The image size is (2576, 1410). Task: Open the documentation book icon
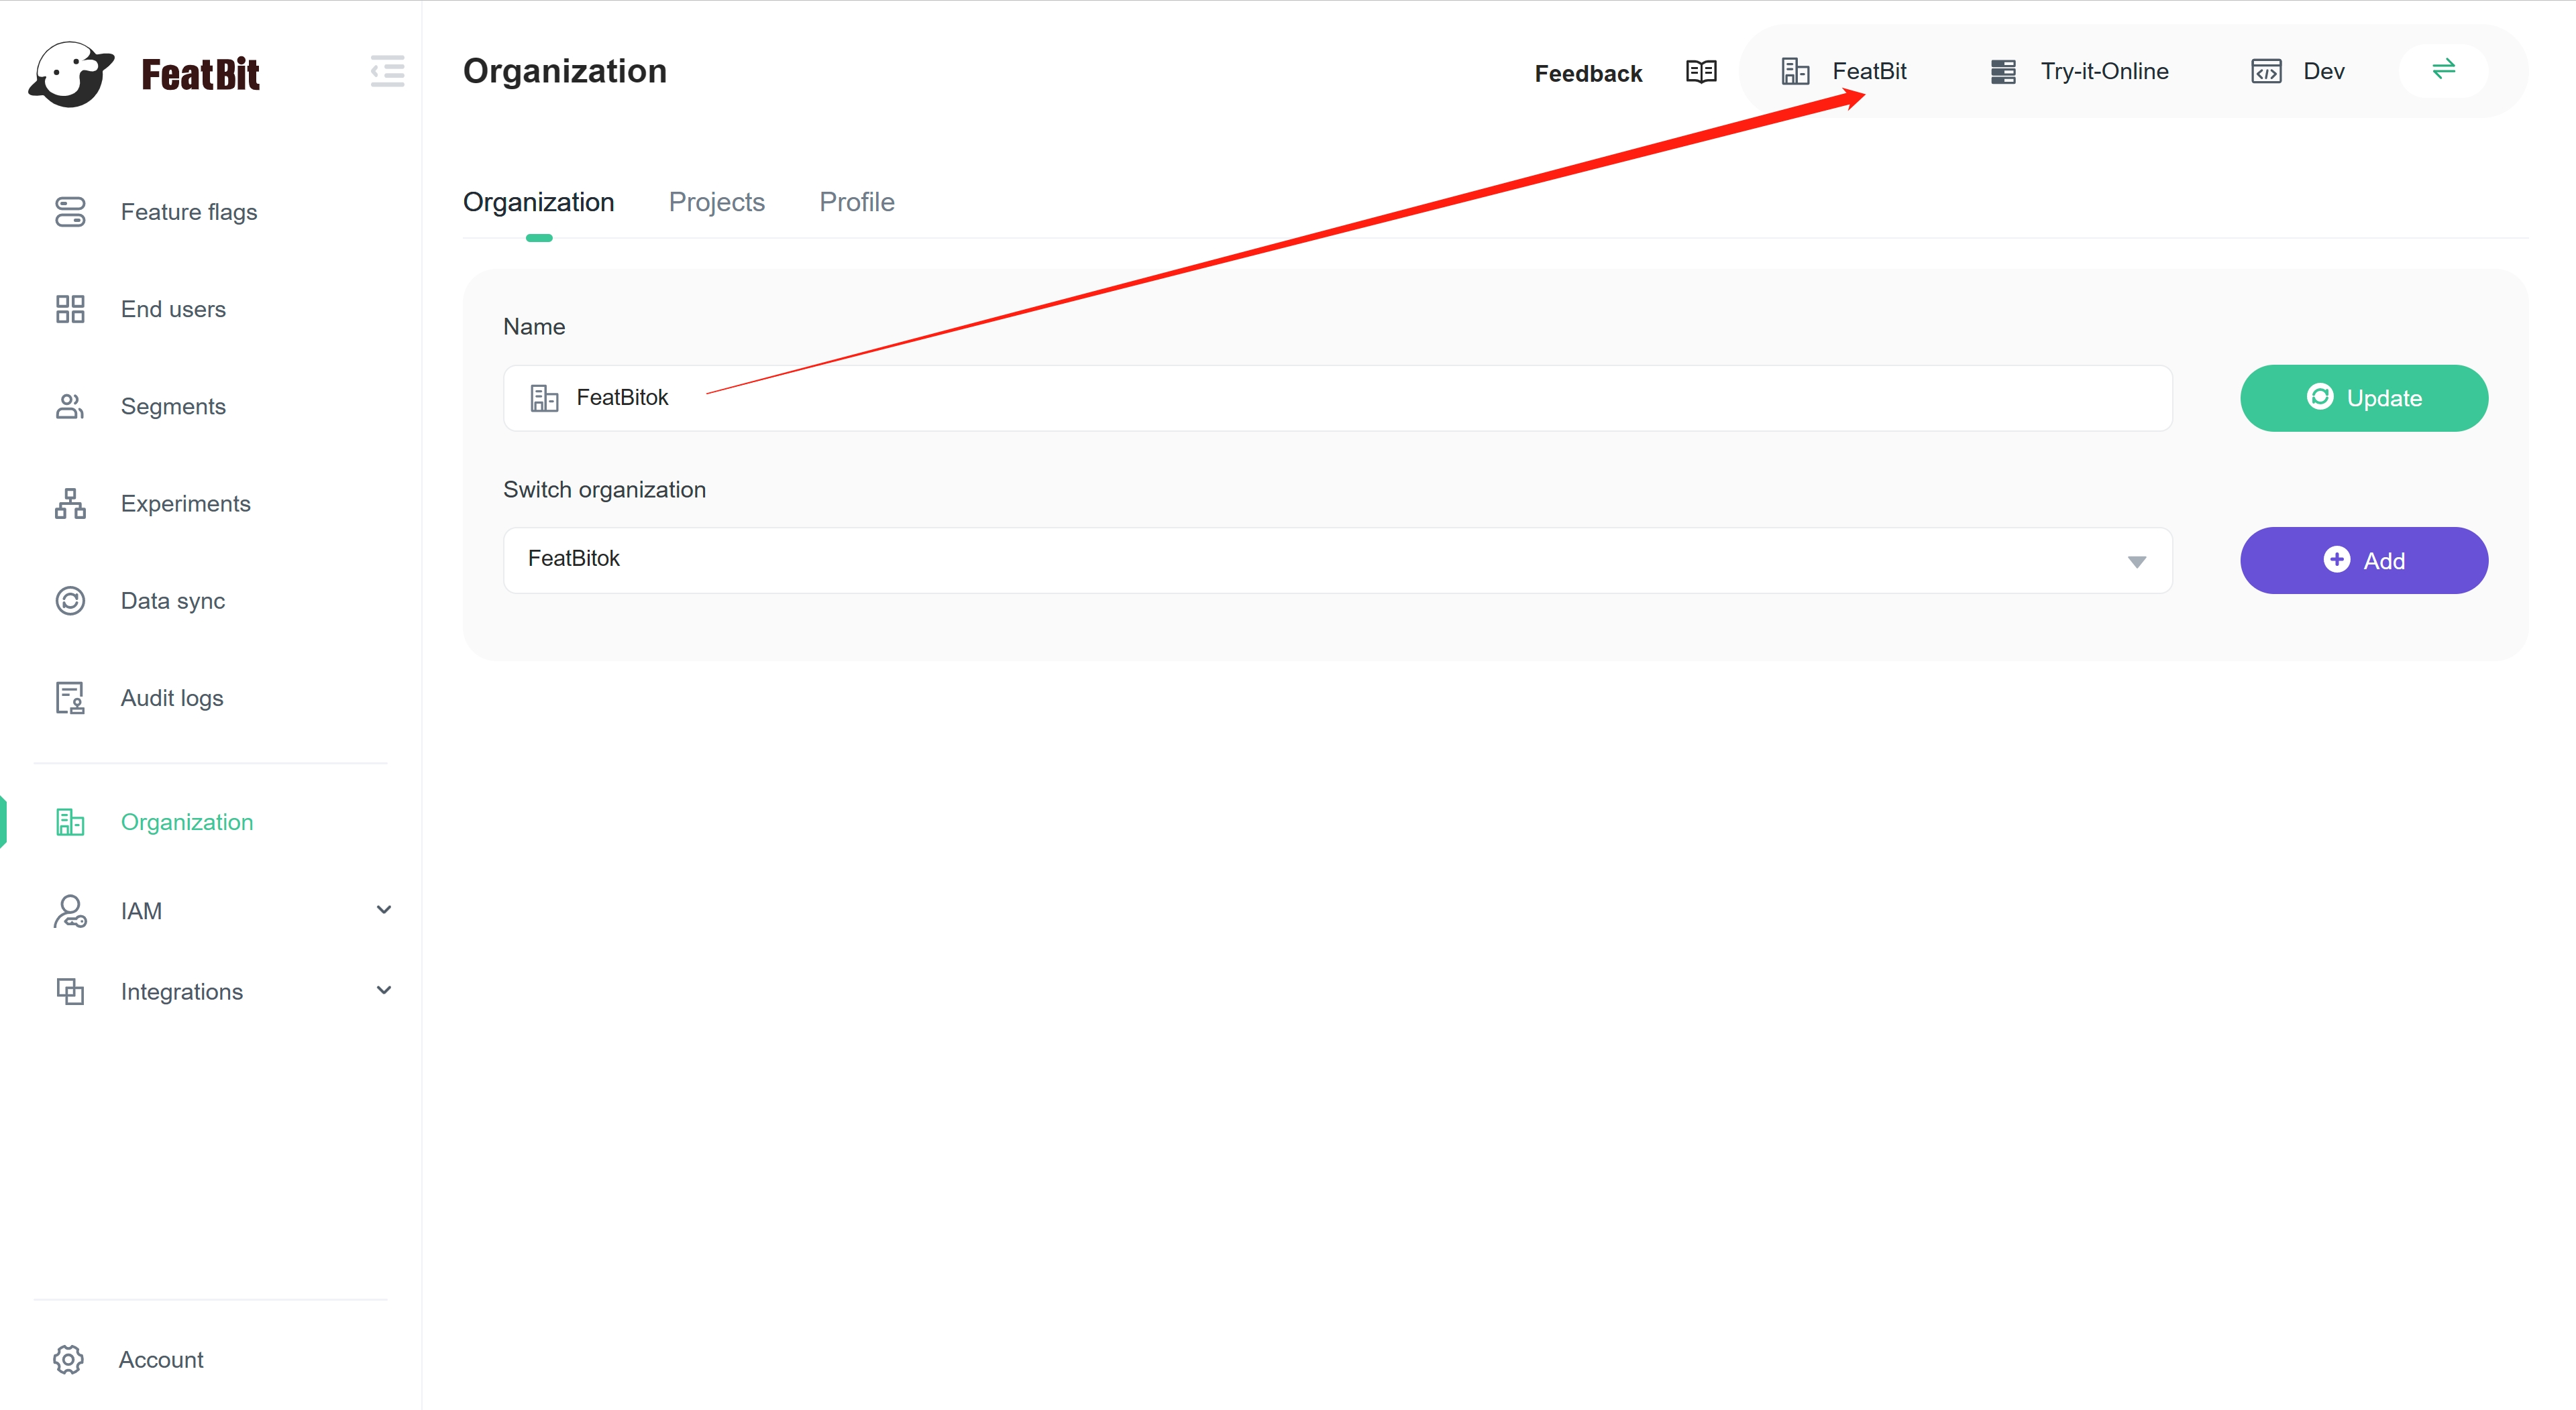[1701, 71]
